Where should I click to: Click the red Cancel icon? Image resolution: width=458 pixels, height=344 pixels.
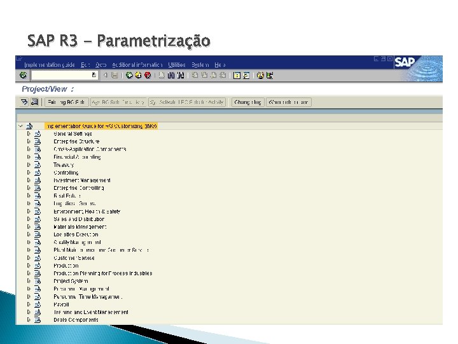(x=148, y=75)
